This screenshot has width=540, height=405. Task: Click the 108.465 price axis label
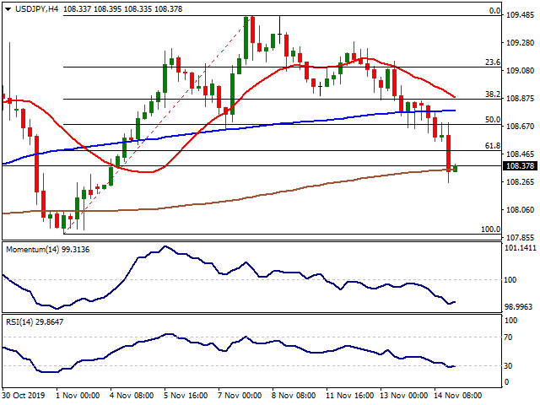tap(520, 154)
